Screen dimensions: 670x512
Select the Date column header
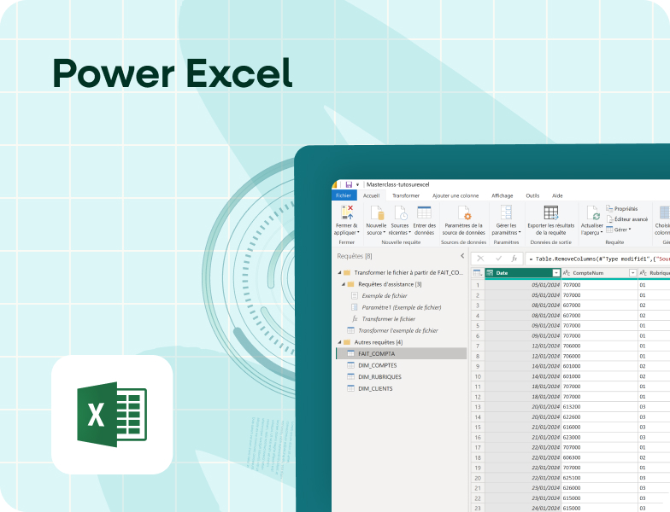click(523, 273)
